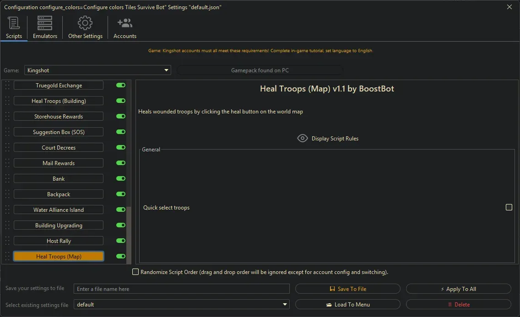Click drag handle beside Truegold Exchange
The height and width of the screenshot is (317, 520).
(x=7, y=86)
